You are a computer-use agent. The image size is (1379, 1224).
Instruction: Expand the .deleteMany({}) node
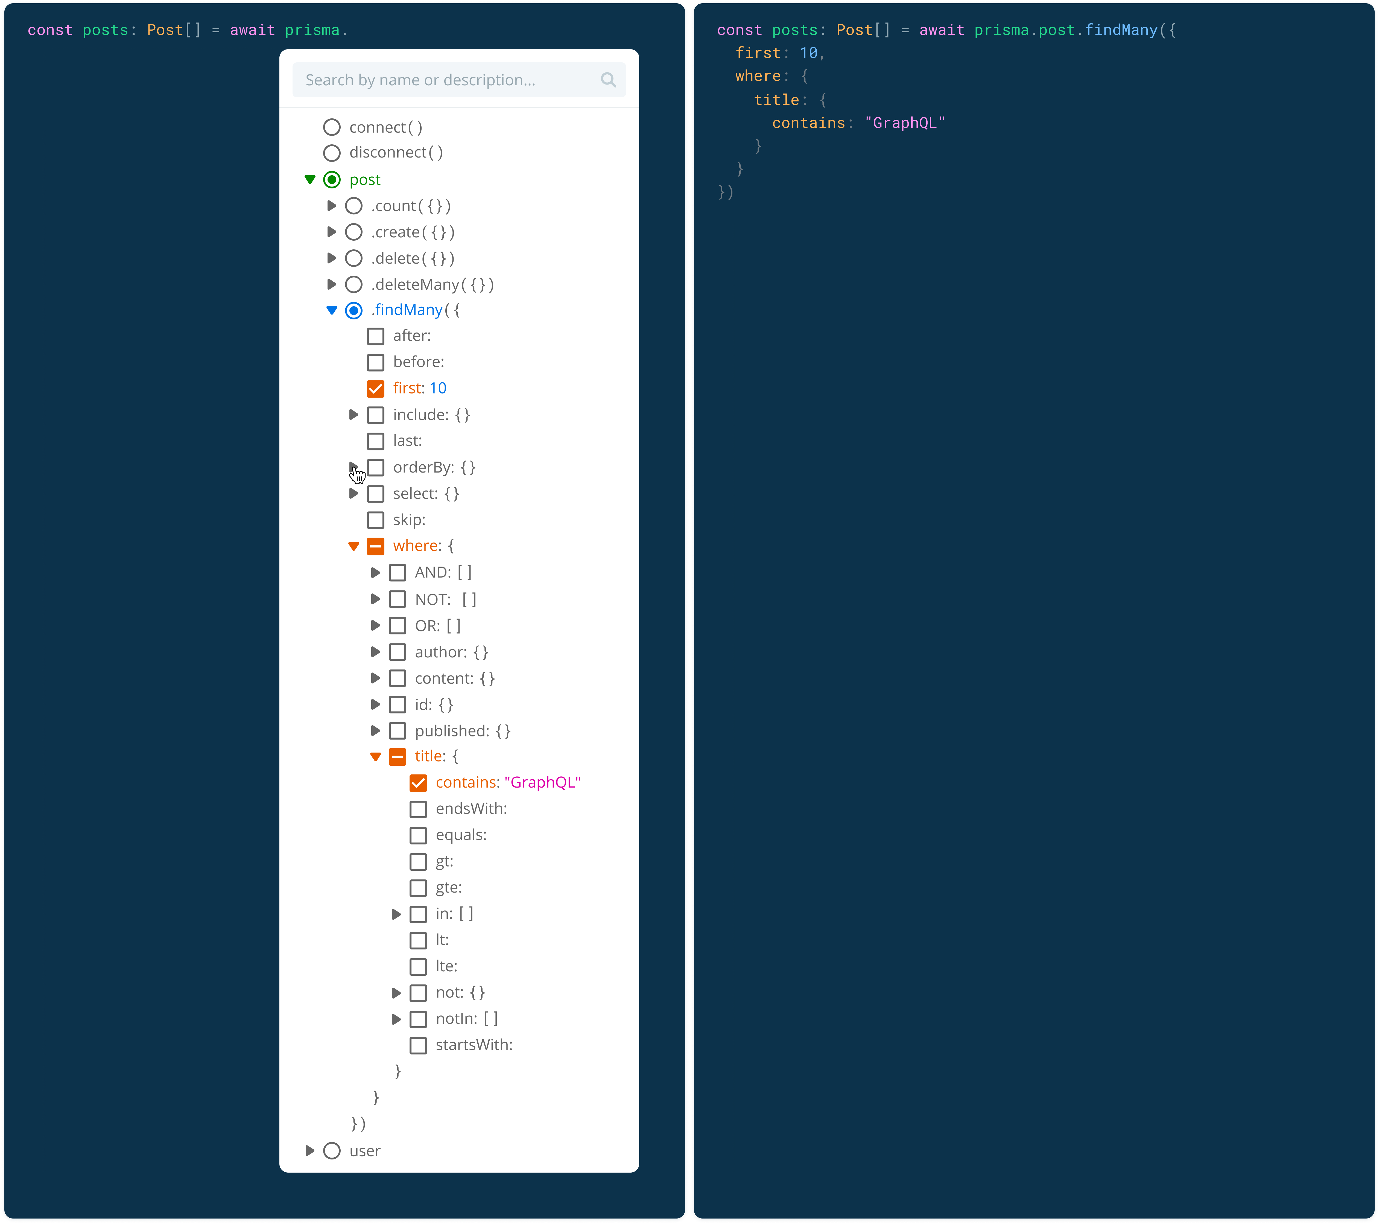pos(331,284)
